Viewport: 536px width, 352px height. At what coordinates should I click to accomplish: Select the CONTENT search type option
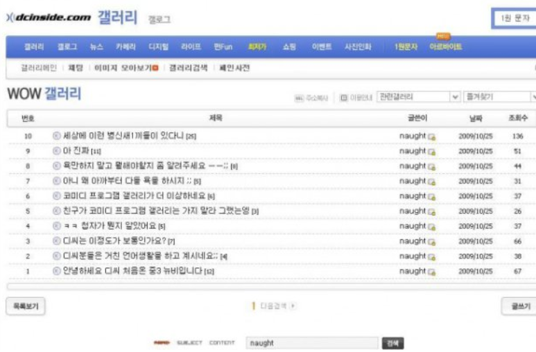pyautogui.click(x=222, y=343)
